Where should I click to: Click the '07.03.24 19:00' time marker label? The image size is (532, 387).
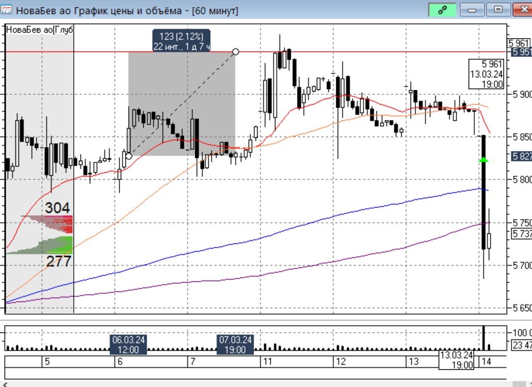235,345
